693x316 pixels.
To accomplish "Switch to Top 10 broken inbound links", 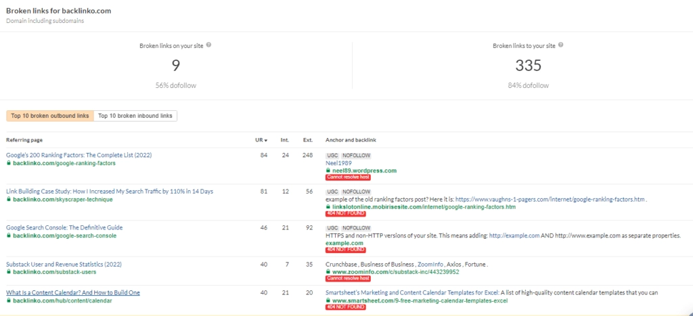I will pyautogui.click(x=135, y=116).
